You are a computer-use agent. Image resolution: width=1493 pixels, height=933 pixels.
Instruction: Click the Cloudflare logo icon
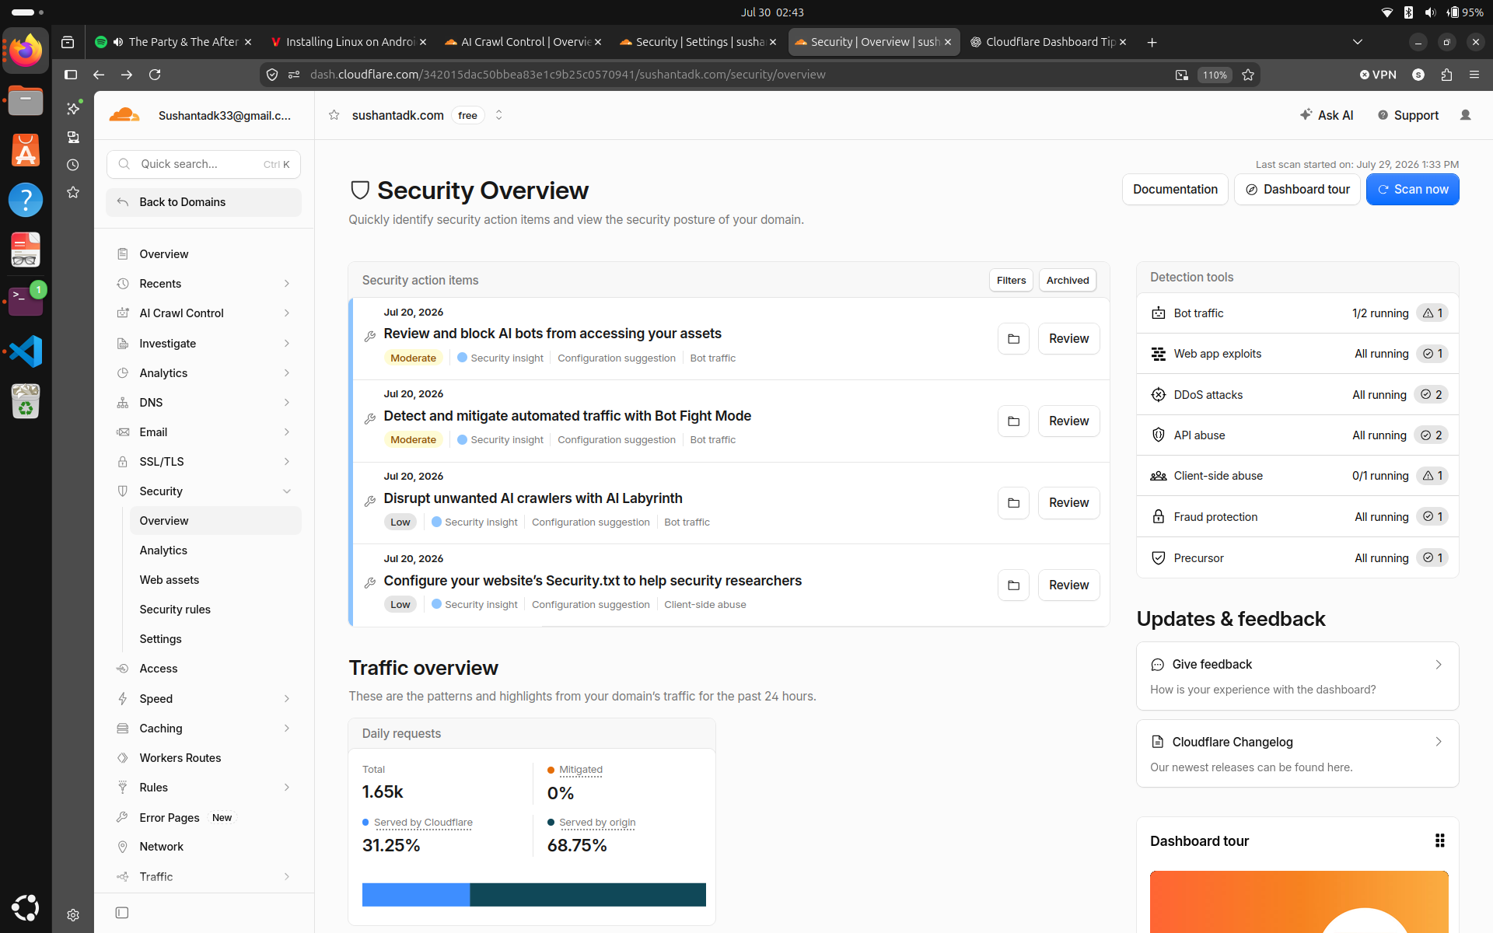click(x=124, y=115)
